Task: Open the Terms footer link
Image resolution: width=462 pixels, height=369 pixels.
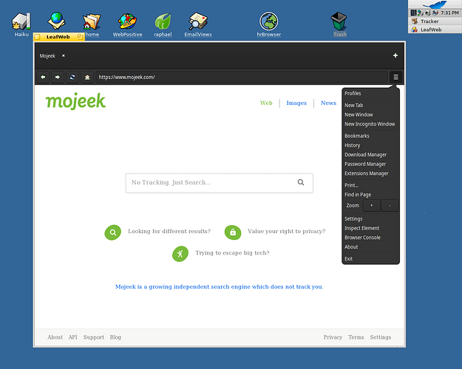Action: [x=356, y=337]
